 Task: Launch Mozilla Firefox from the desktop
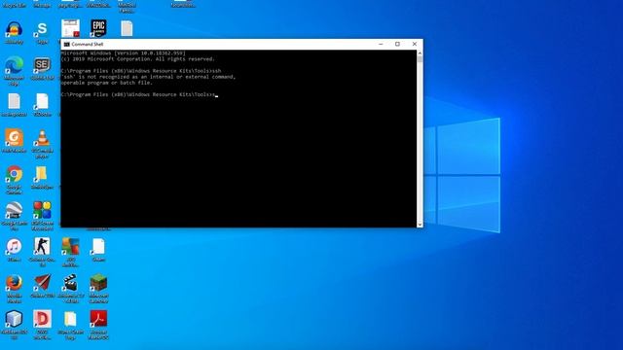point(14,283)
